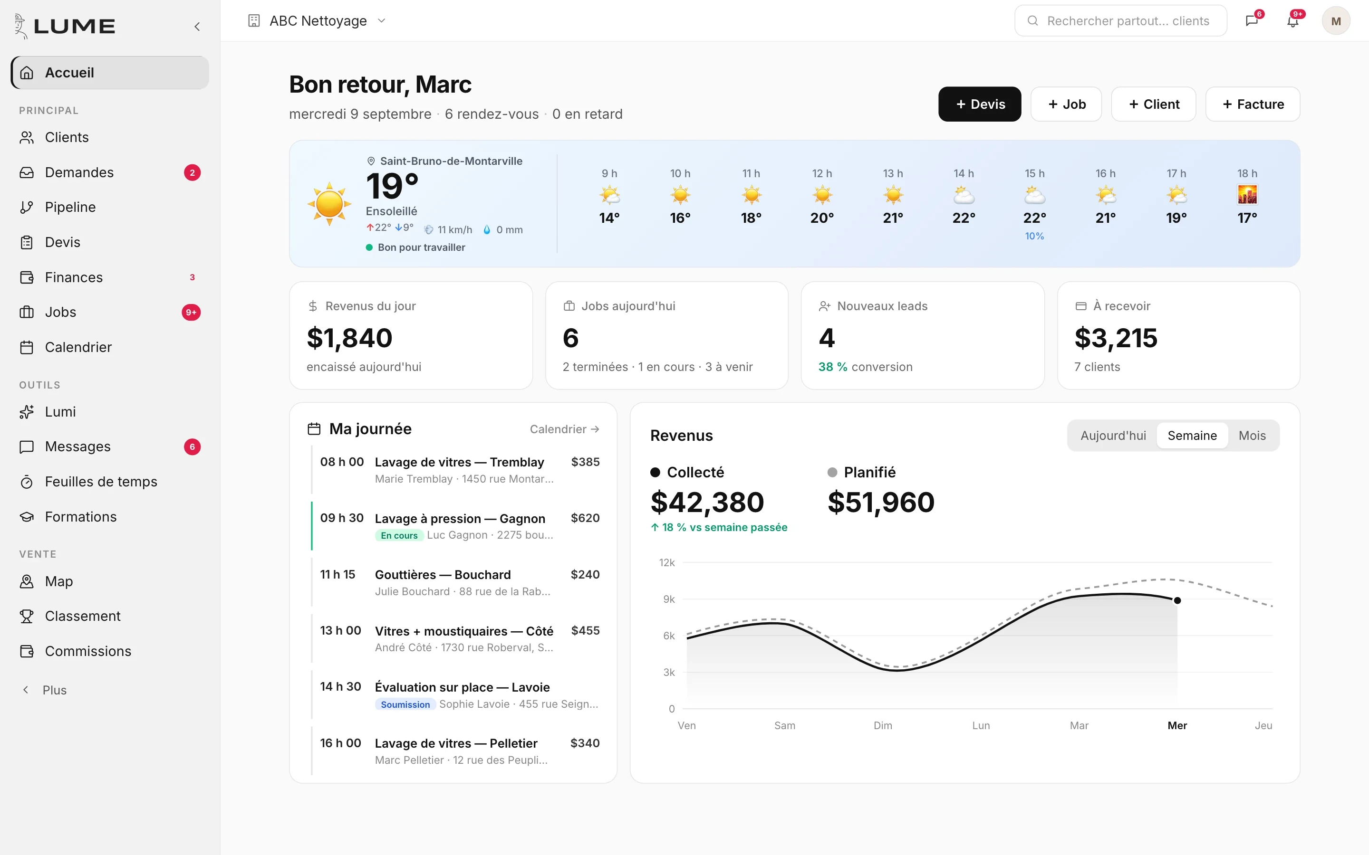Open the Nouveaux leads card
This screenshot has height=855, width=1369.
pyautogui.click(x=923, y=336)
